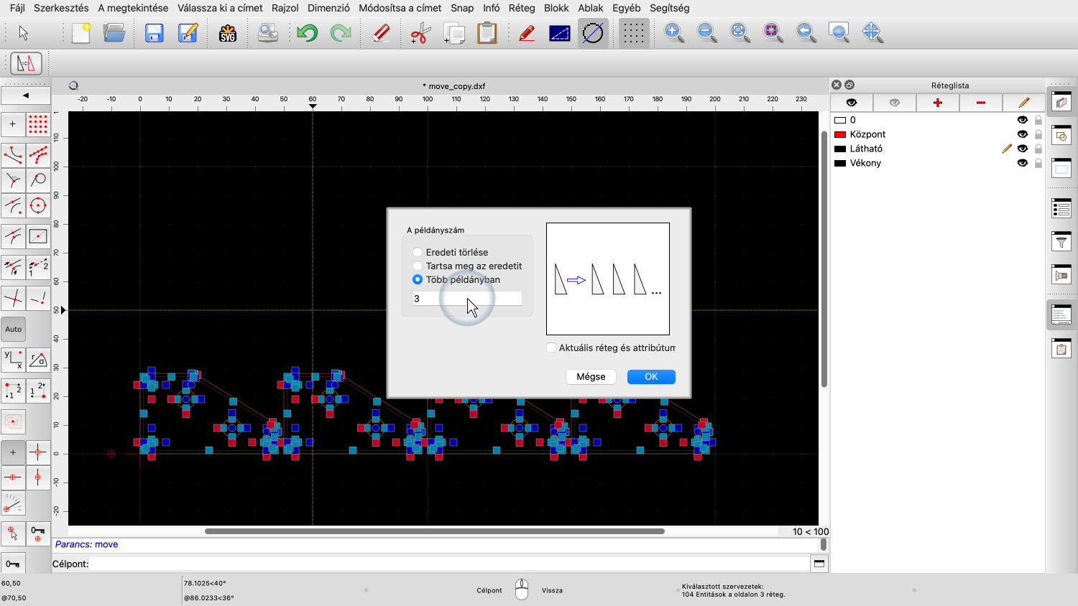Open the Rajzol menu
Screen dimensions: 1078x606
tap(285, 8)
